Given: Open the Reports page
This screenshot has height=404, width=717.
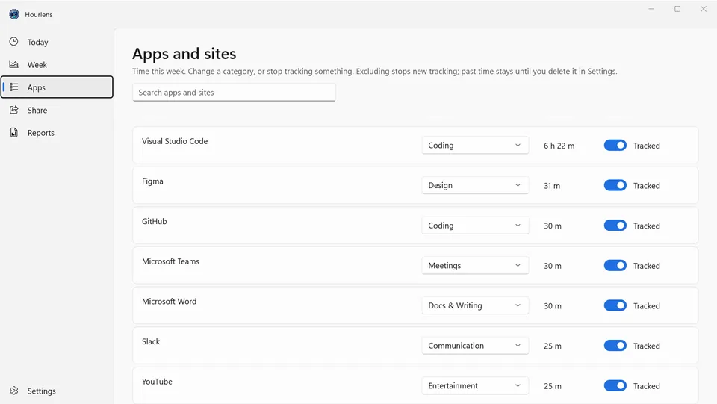Looking at the screenshot, I should pos(57,133).
